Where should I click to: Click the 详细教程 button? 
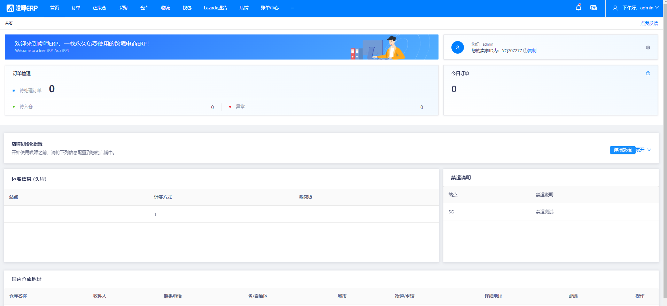tap(622, 150)
